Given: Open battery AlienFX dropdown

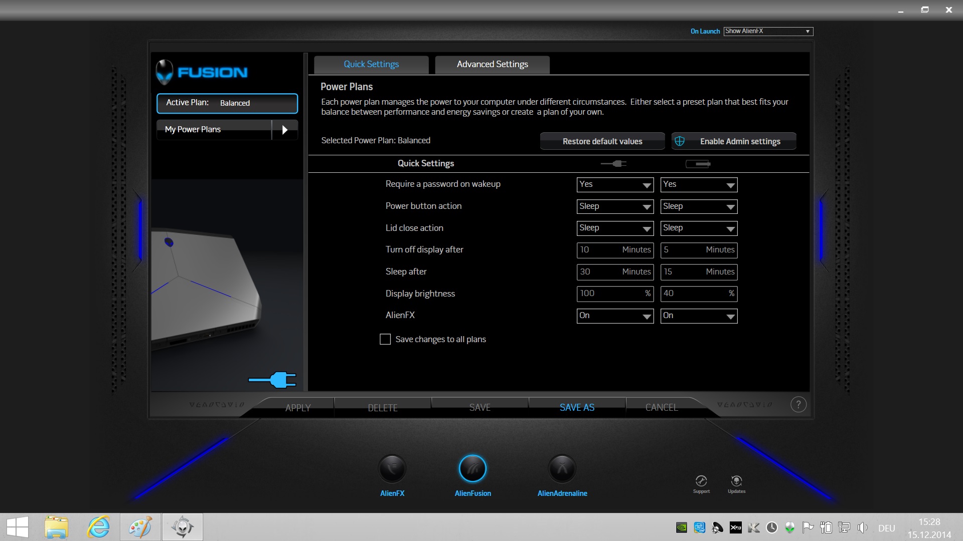Looking at the screenshot, I should pyautogui.click(x=699, y=316).
